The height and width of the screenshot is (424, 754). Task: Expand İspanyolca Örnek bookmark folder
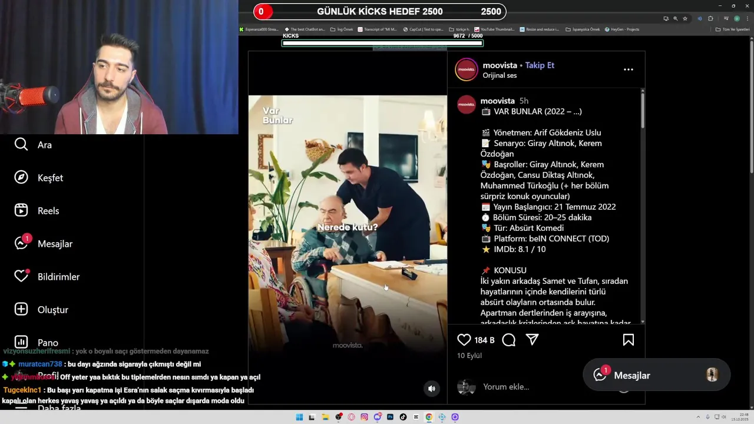(x=583, y=29)
